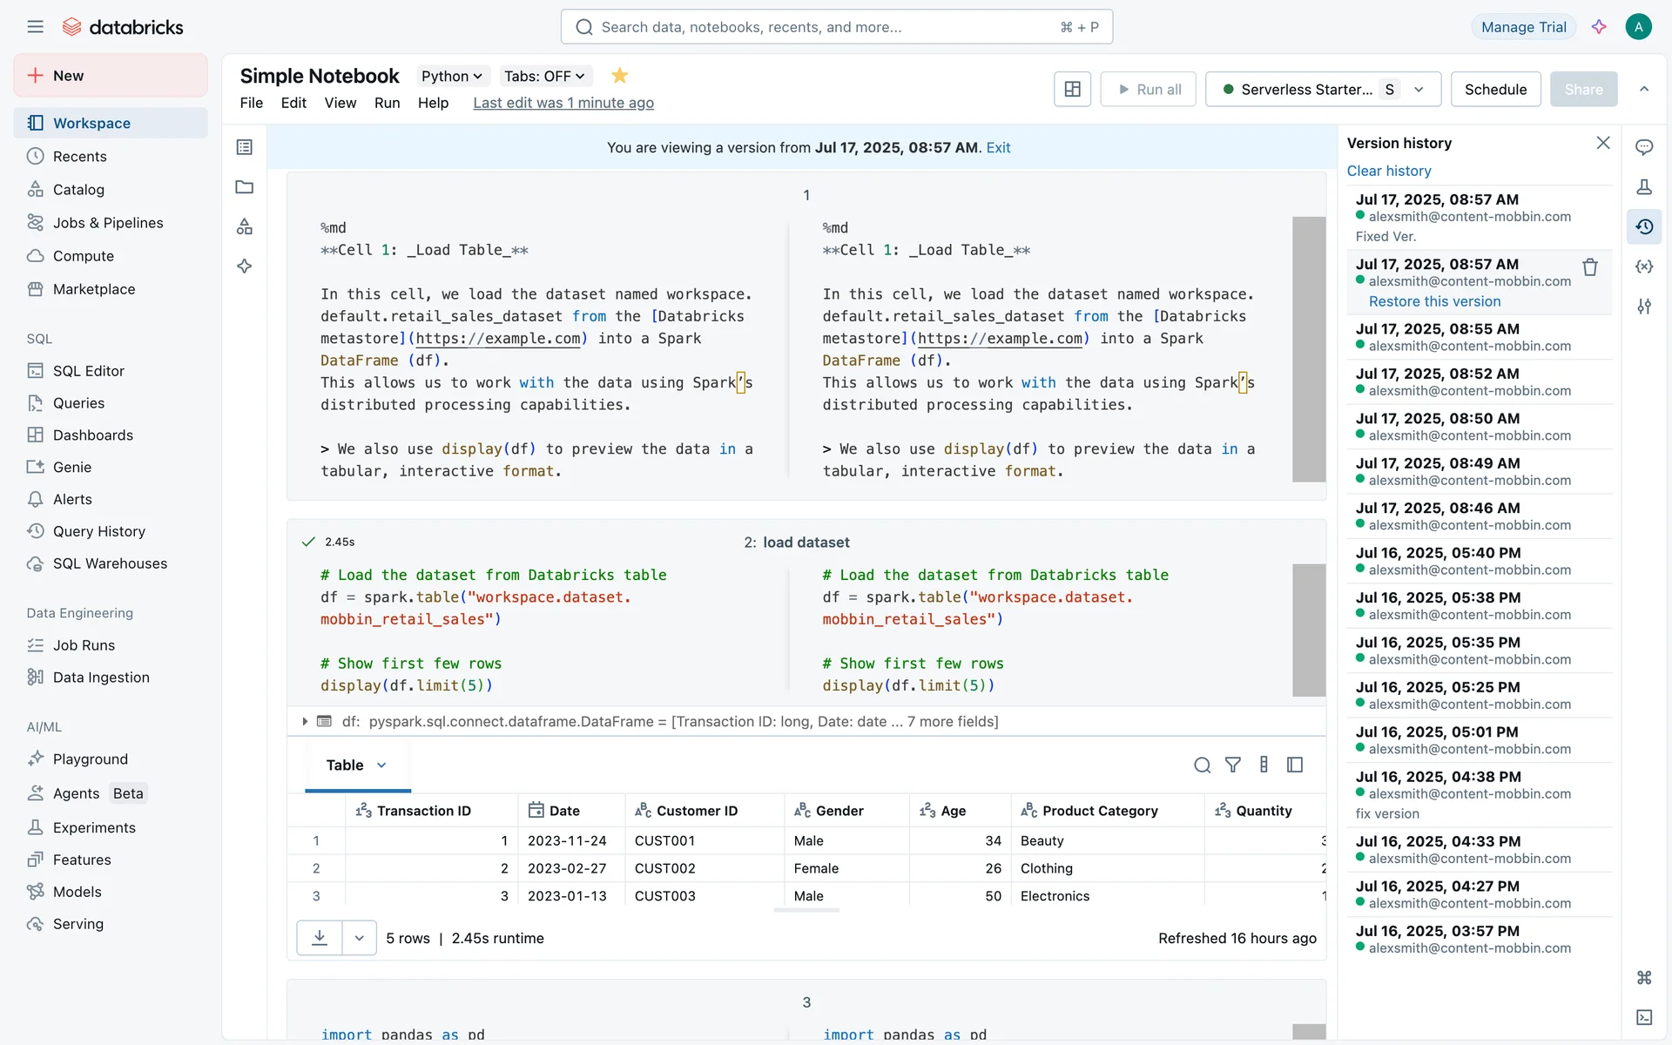Open the Databricks Assistant sparkle icon
This screenshot has width=1672, height=1045.
pyautogui.click(x=1599, y=27)
